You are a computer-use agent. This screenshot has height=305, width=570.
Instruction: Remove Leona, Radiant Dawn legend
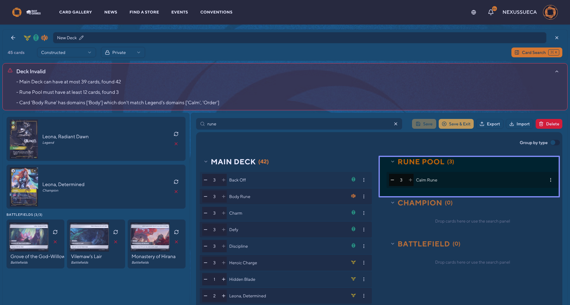coord(176,144)
